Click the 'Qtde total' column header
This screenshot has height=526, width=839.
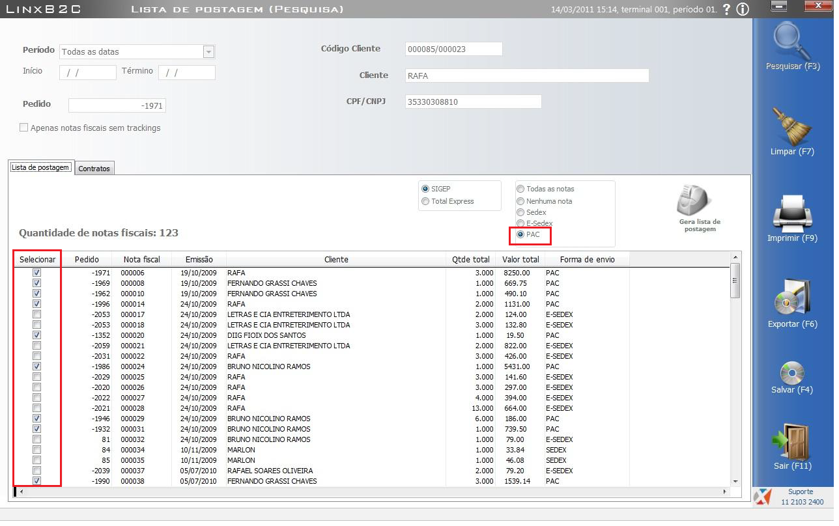coord(471,259)
